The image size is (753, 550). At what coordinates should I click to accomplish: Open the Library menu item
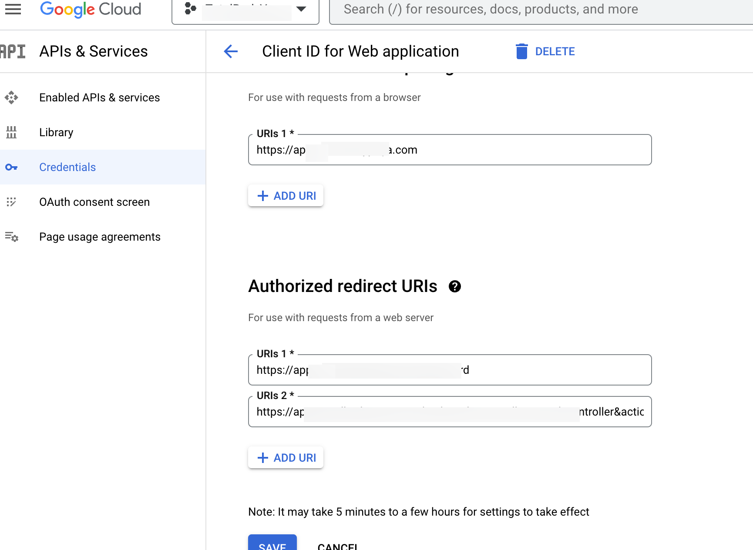pyautogui.click(x=56, y=132)
